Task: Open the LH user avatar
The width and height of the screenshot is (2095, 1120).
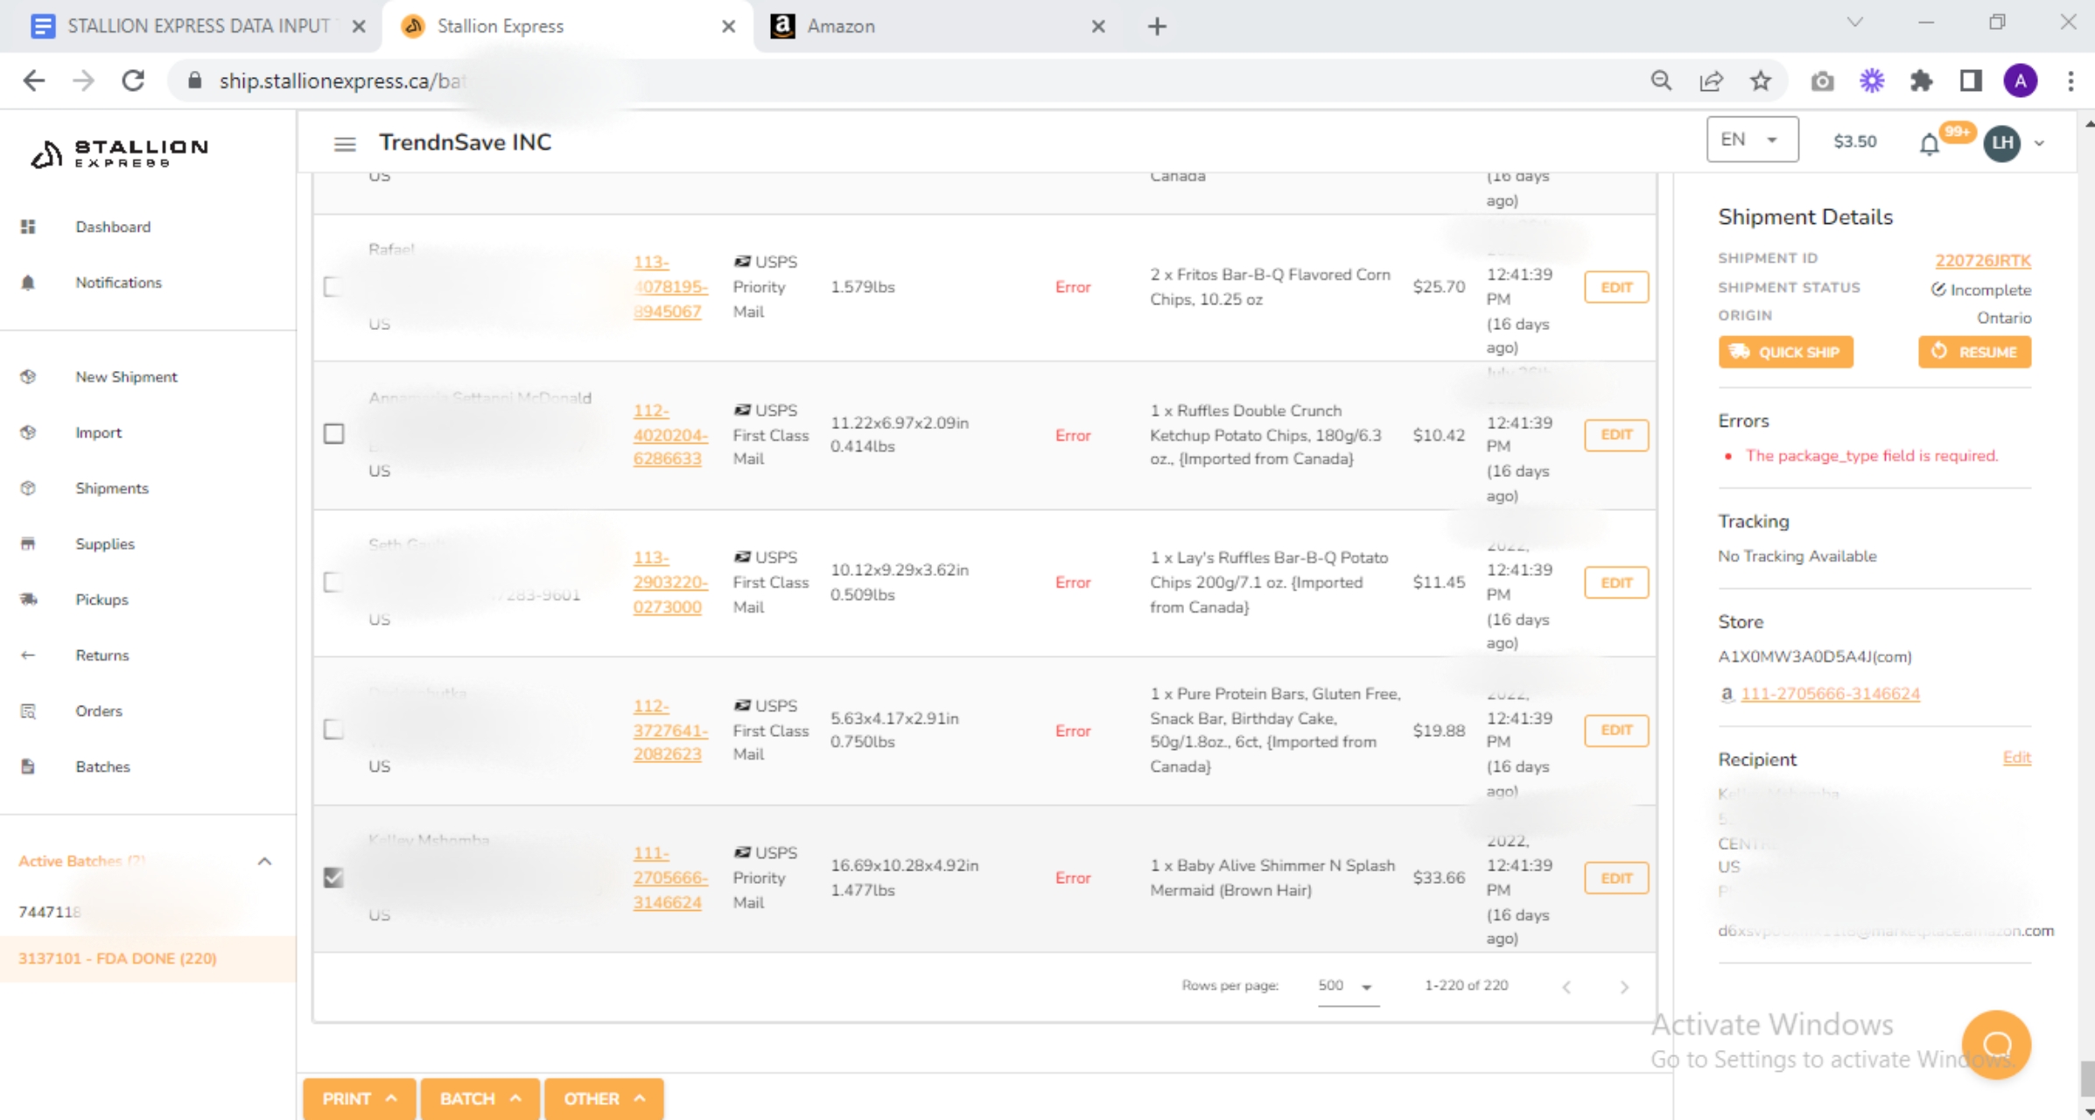Action: 2002,143
